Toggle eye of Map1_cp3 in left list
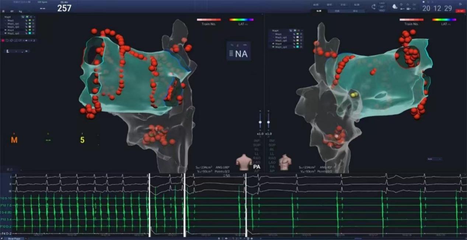Screen dimensions: 467x240 6,33
